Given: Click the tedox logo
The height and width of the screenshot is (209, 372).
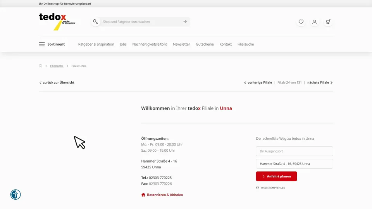Looking at the screenshot, I should tap(57, 22).
